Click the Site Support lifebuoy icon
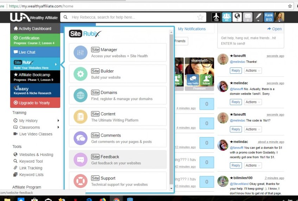 click(80, 181)
